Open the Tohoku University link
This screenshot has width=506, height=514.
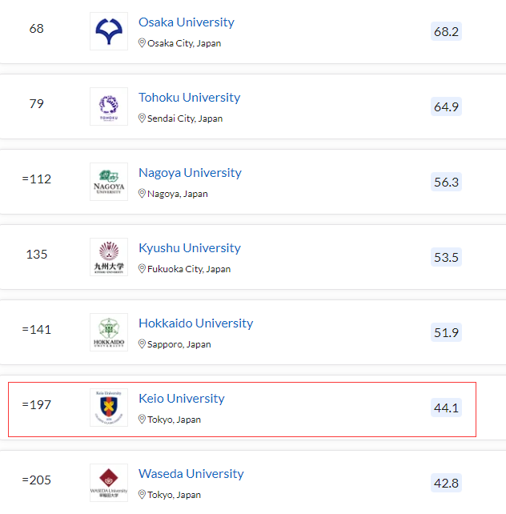point(190,98)
